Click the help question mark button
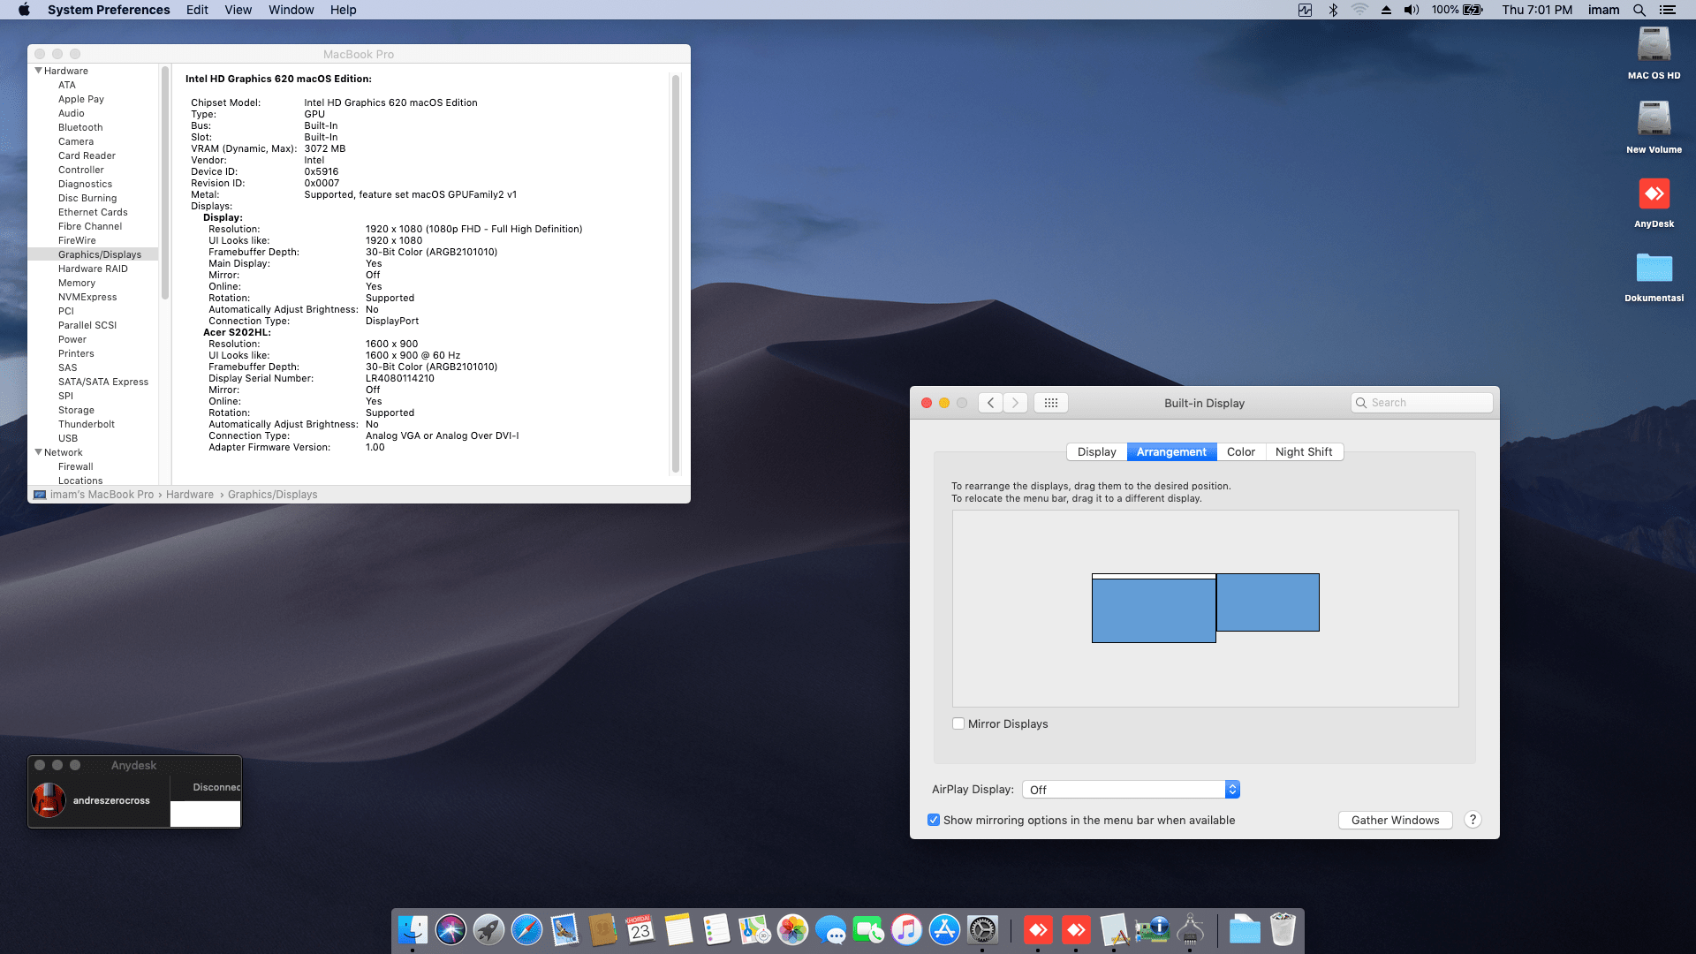 (x=1472, y=820)
